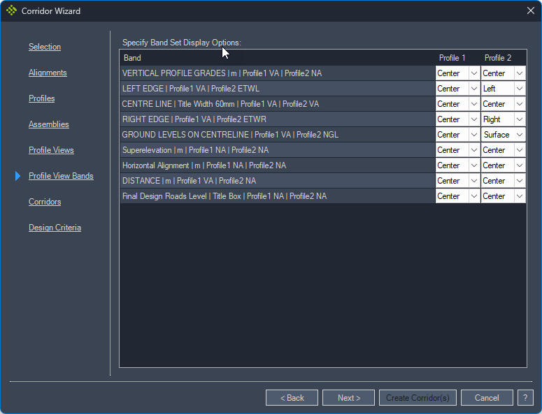Open Profile 1 dropdown for CENTRE LINE

click(457, 104)
